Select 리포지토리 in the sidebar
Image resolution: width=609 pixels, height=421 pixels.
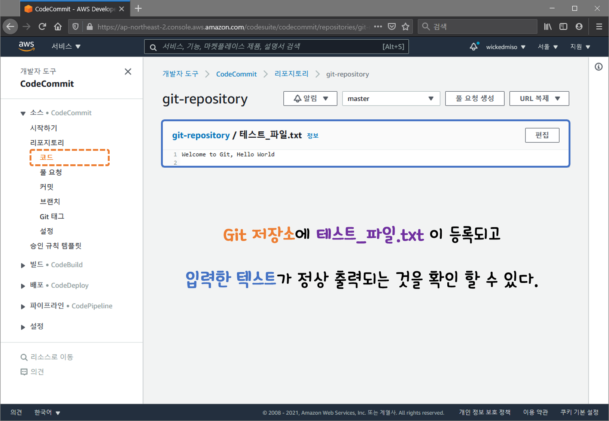pyautogui.click(x=47, y=143)
